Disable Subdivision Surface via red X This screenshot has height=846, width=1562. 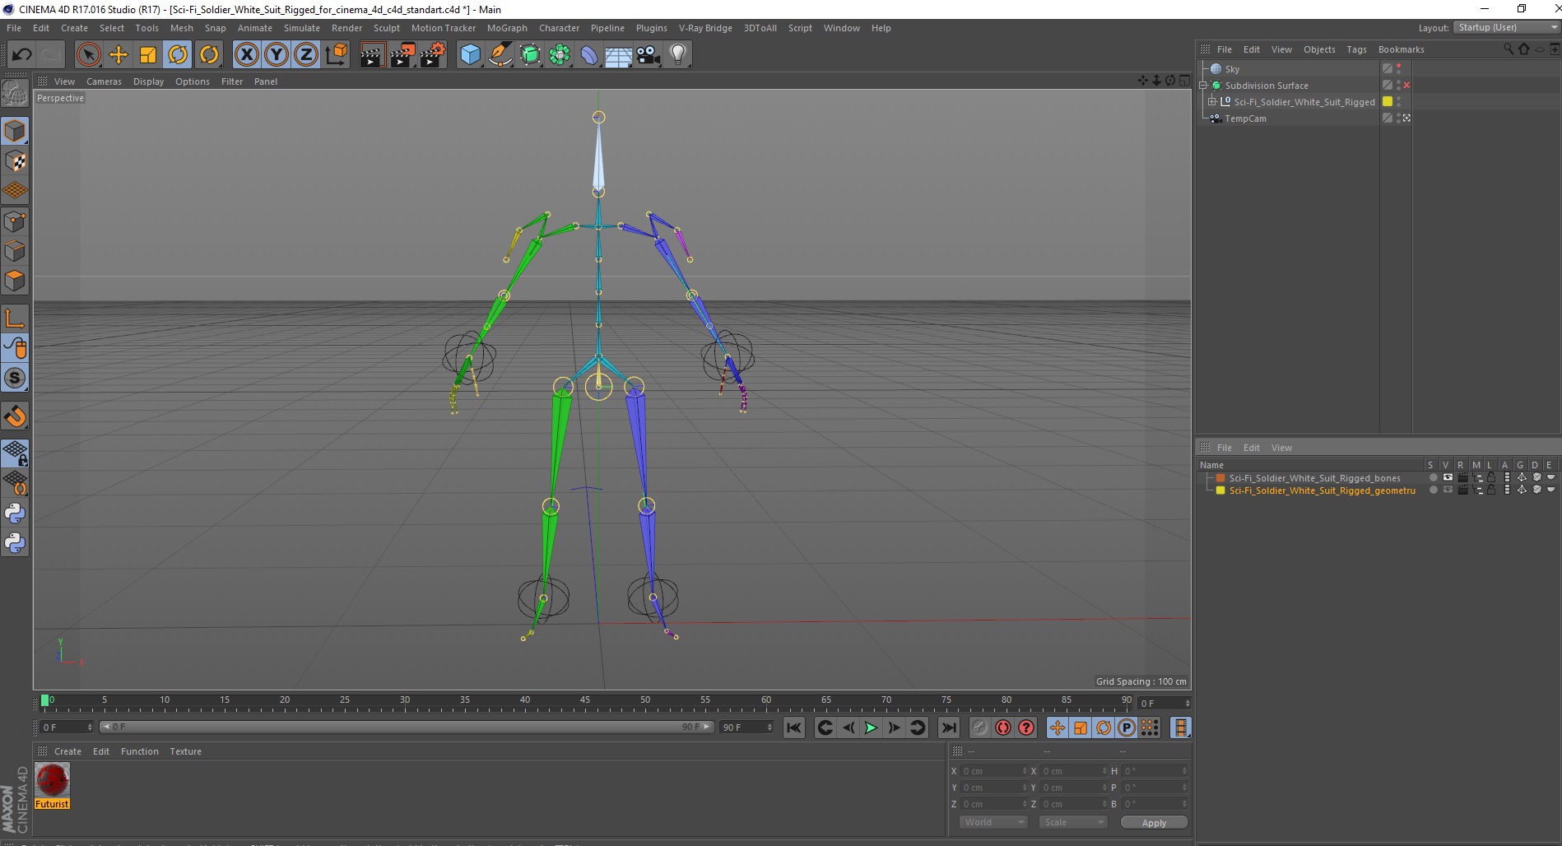point(1406,86)
